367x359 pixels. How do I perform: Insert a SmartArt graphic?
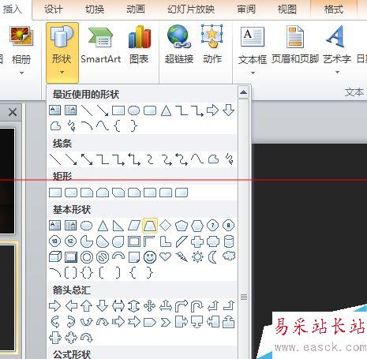[x=101, y=45]
